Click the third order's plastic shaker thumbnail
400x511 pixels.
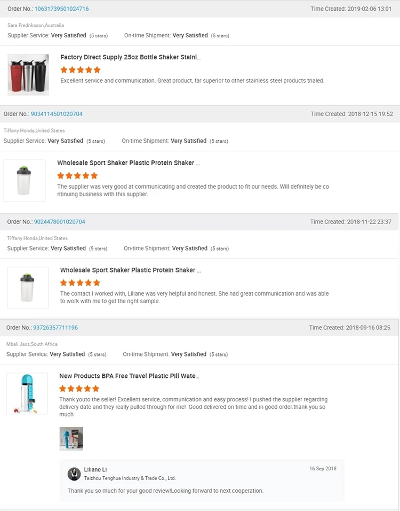(x=28, y=288)
